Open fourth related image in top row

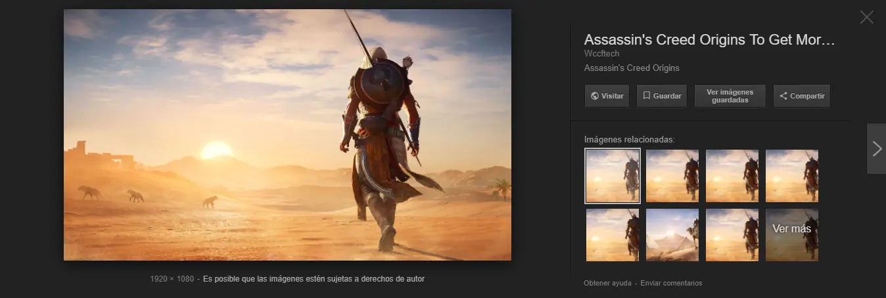[x=792, y=176]
